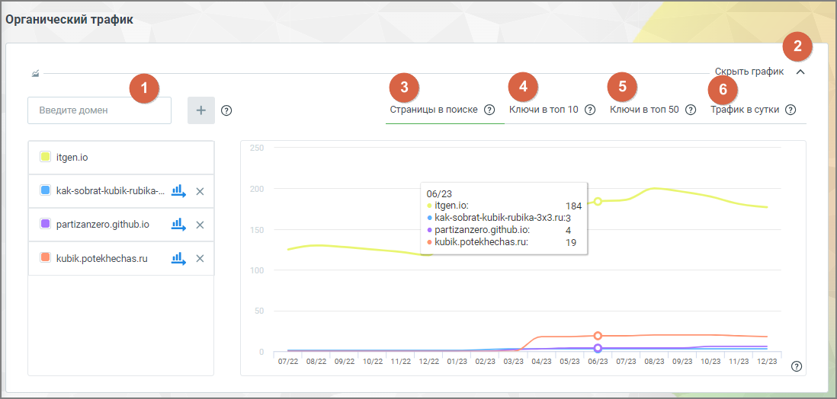The height and width of the screenshot is (399, 837).
Task: Open analysis icon for kak-sobrat-kubik-rubika domain
Action: pyautogui.click(x=178, y=191)
